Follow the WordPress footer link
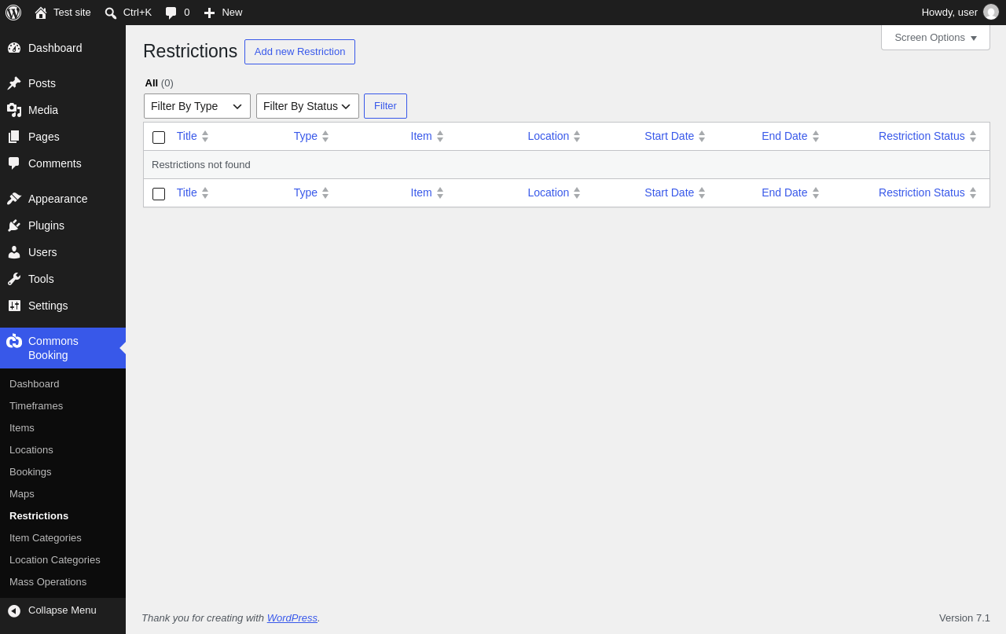The height and width of the screenshot is (634, 1006). (x=292, y=618)
